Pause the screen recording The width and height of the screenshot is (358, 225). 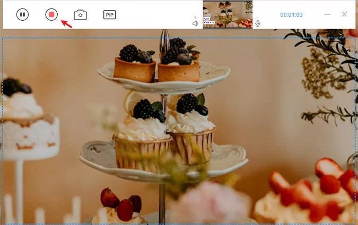22,15
